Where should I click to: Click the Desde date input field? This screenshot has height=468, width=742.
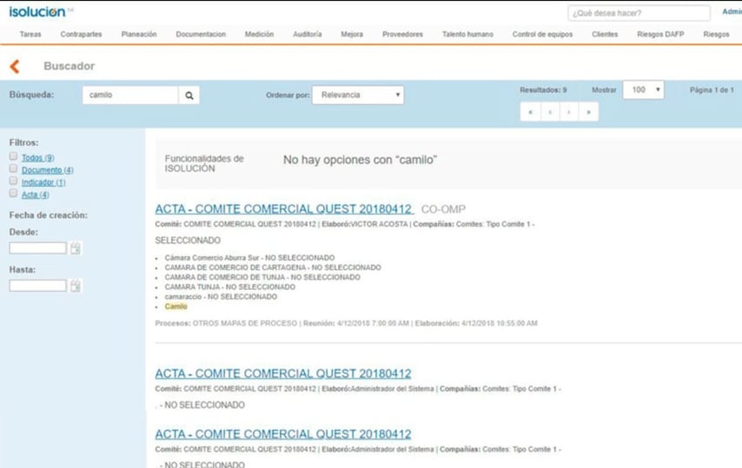click(38, 248)
